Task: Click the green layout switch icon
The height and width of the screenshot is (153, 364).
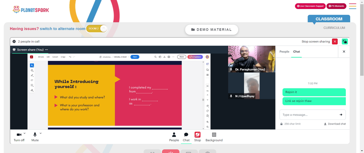Action: point(345,42)
